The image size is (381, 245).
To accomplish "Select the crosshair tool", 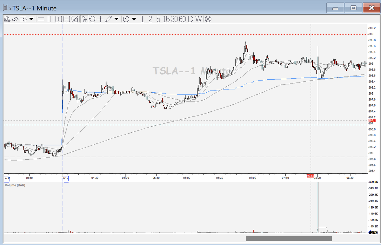I will click(100, 19).
